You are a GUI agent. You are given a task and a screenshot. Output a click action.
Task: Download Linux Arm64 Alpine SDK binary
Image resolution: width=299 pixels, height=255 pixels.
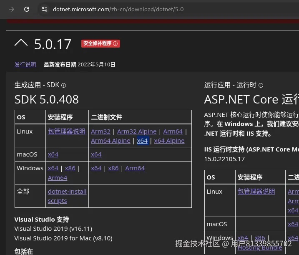(111, 141)
